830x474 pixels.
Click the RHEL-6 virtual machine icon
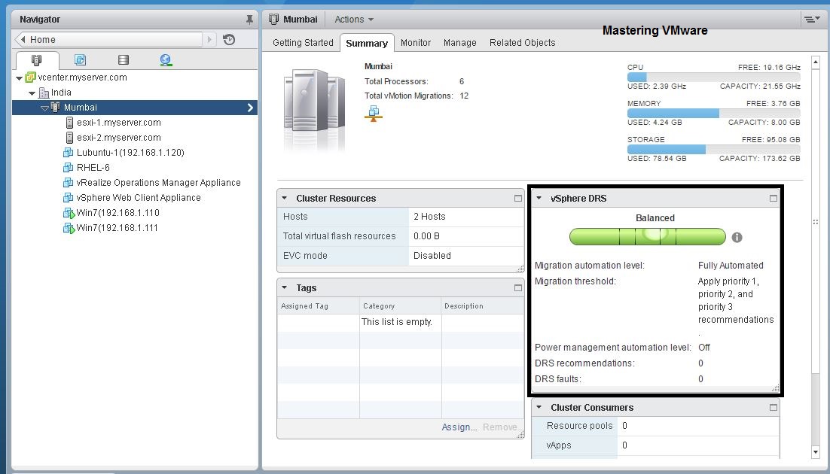pos(69,168)
